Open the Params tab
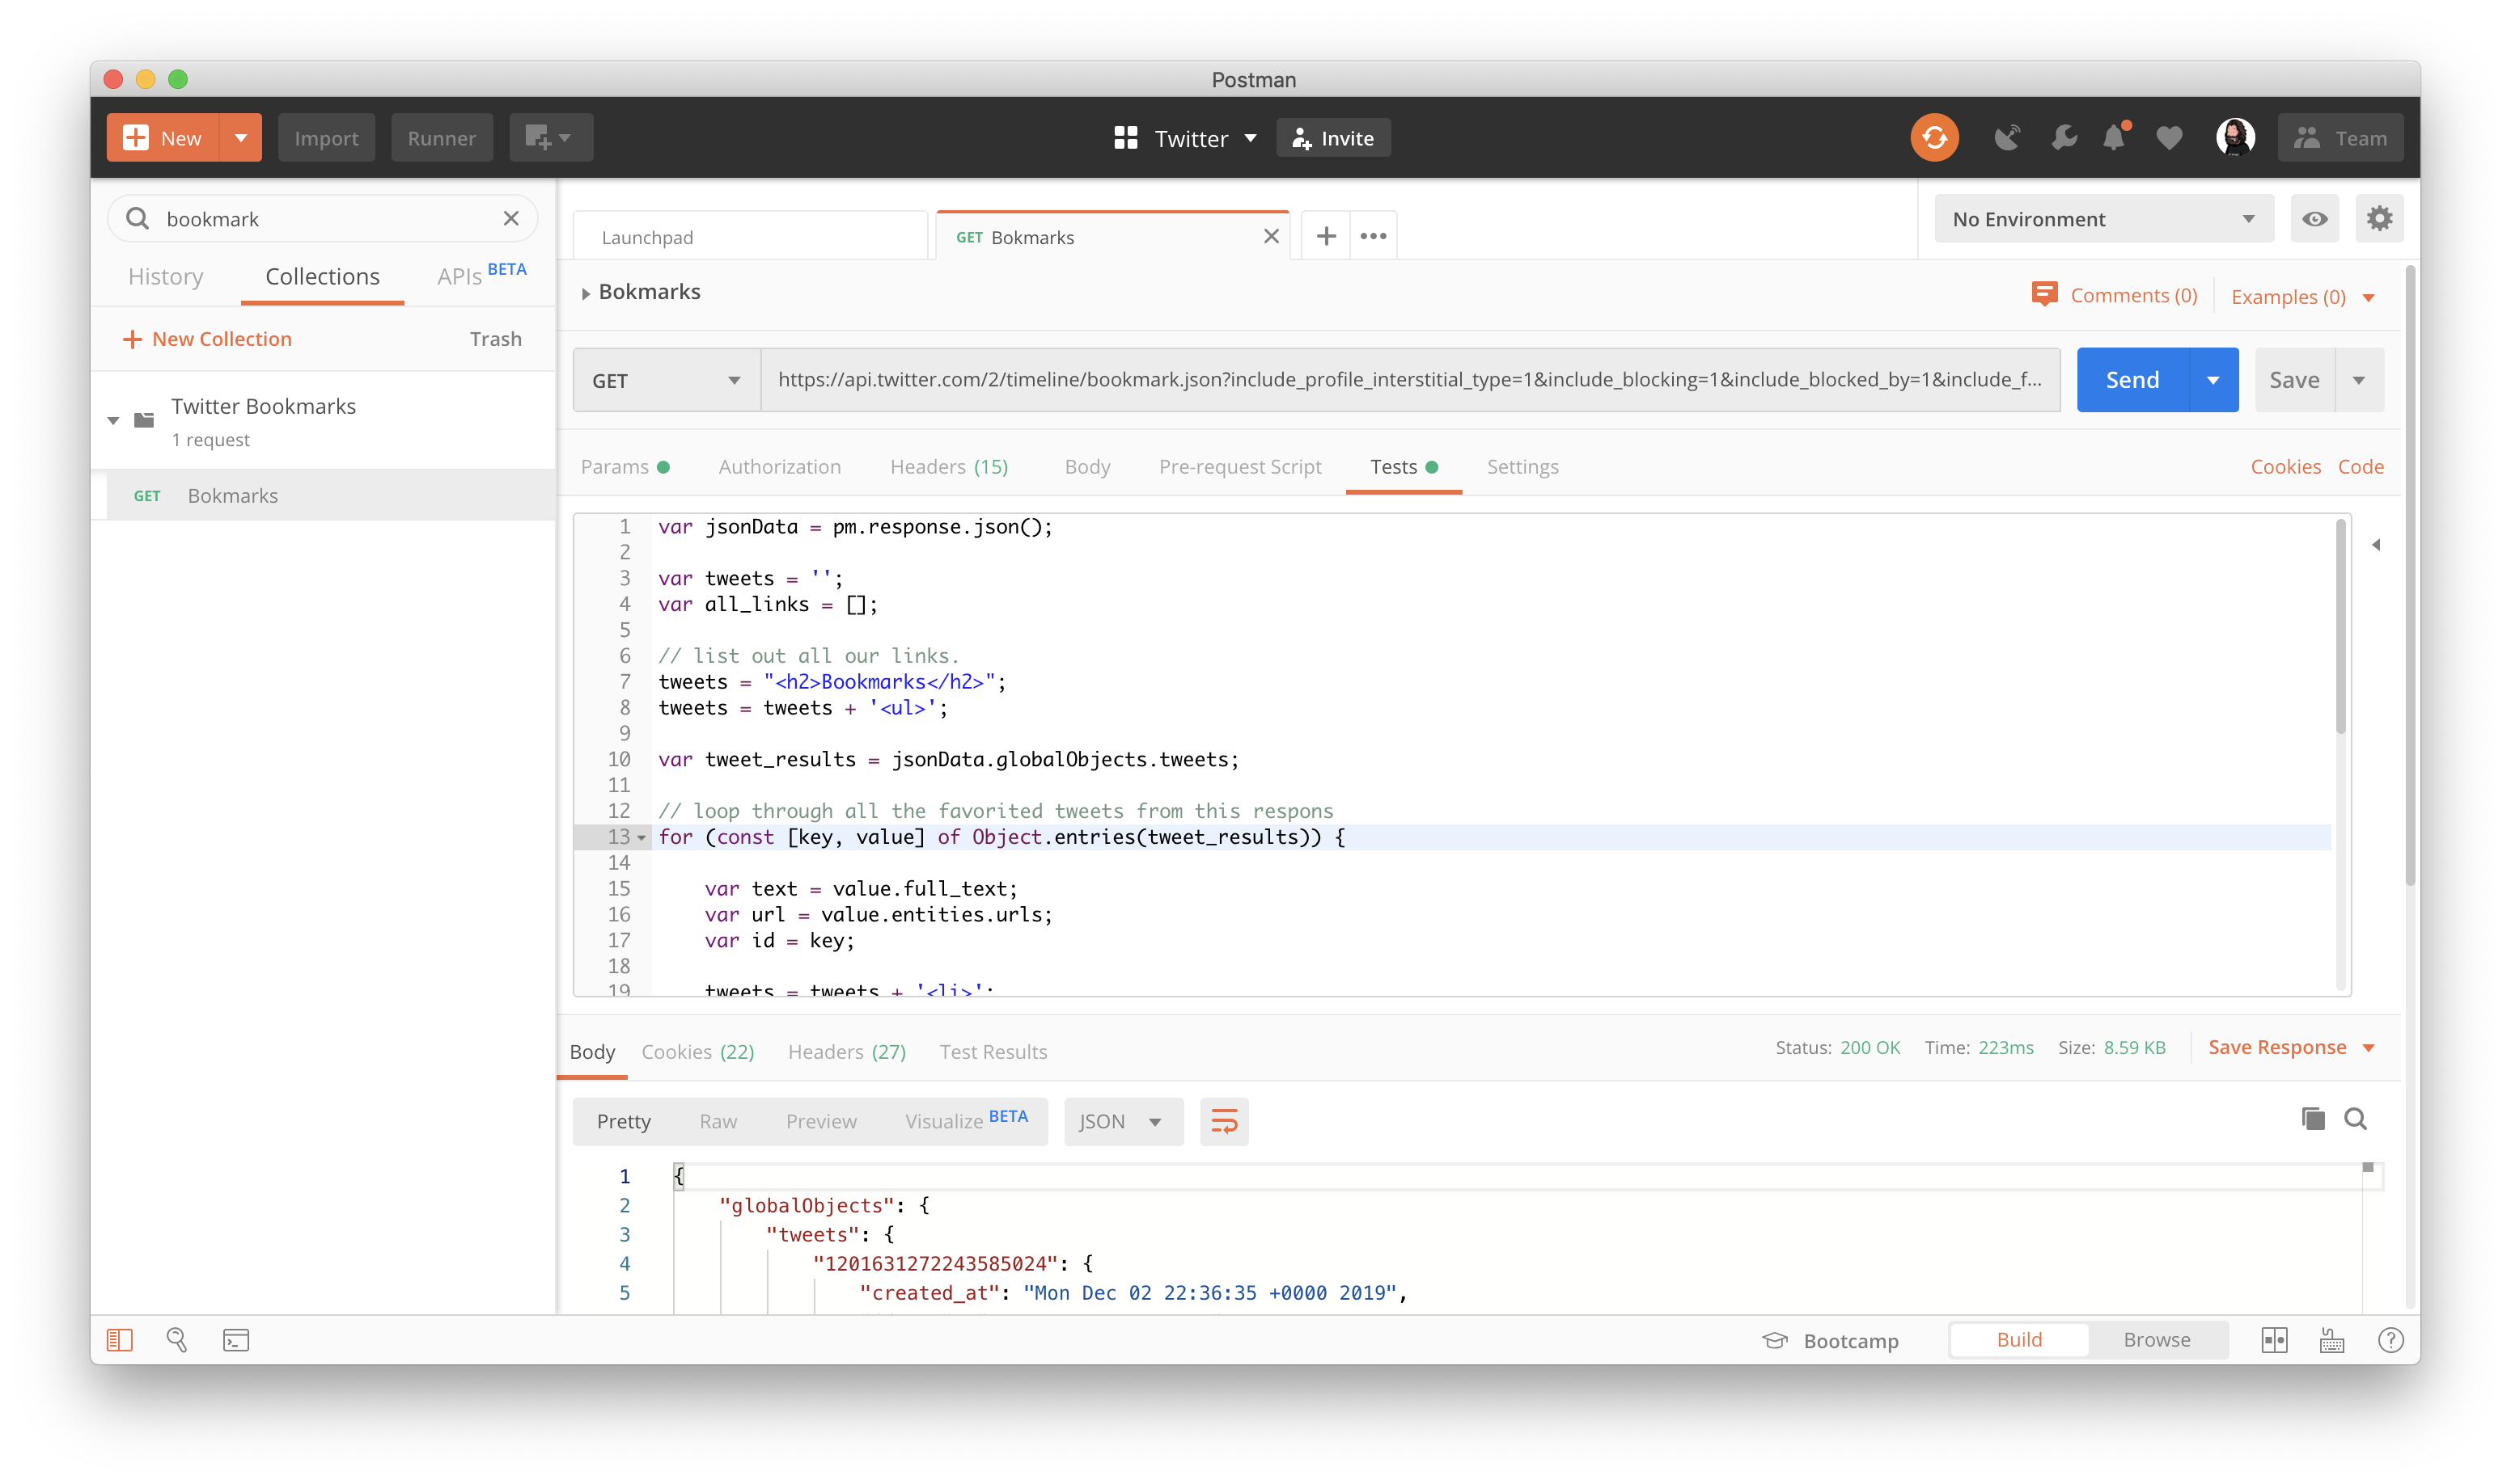2511x1484 pixels. (625, 467)
